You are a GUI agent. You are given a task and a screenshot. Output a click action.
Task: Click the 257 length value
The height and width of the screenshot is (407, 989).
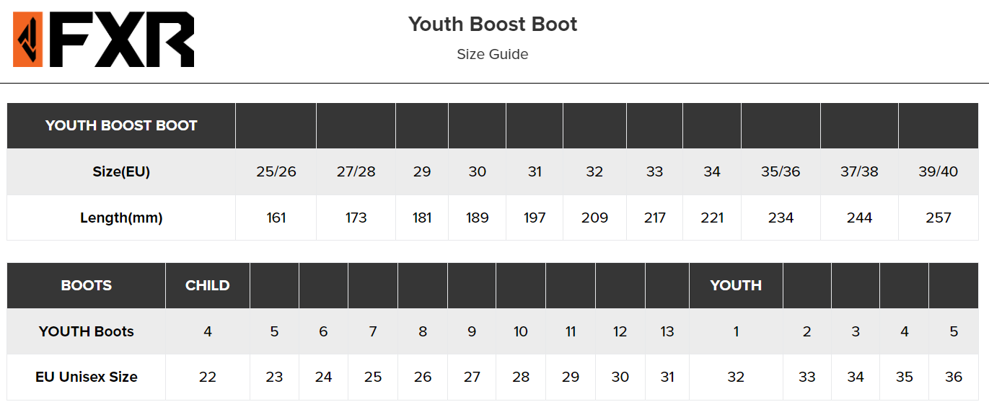(x=939, y=218)
